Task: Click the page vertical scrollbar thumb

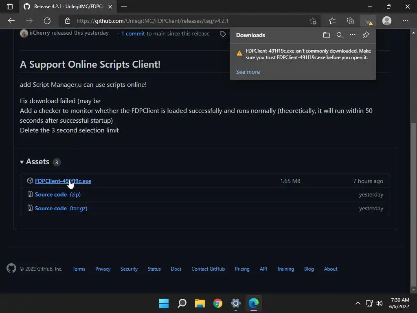Action: click(413, 204)
